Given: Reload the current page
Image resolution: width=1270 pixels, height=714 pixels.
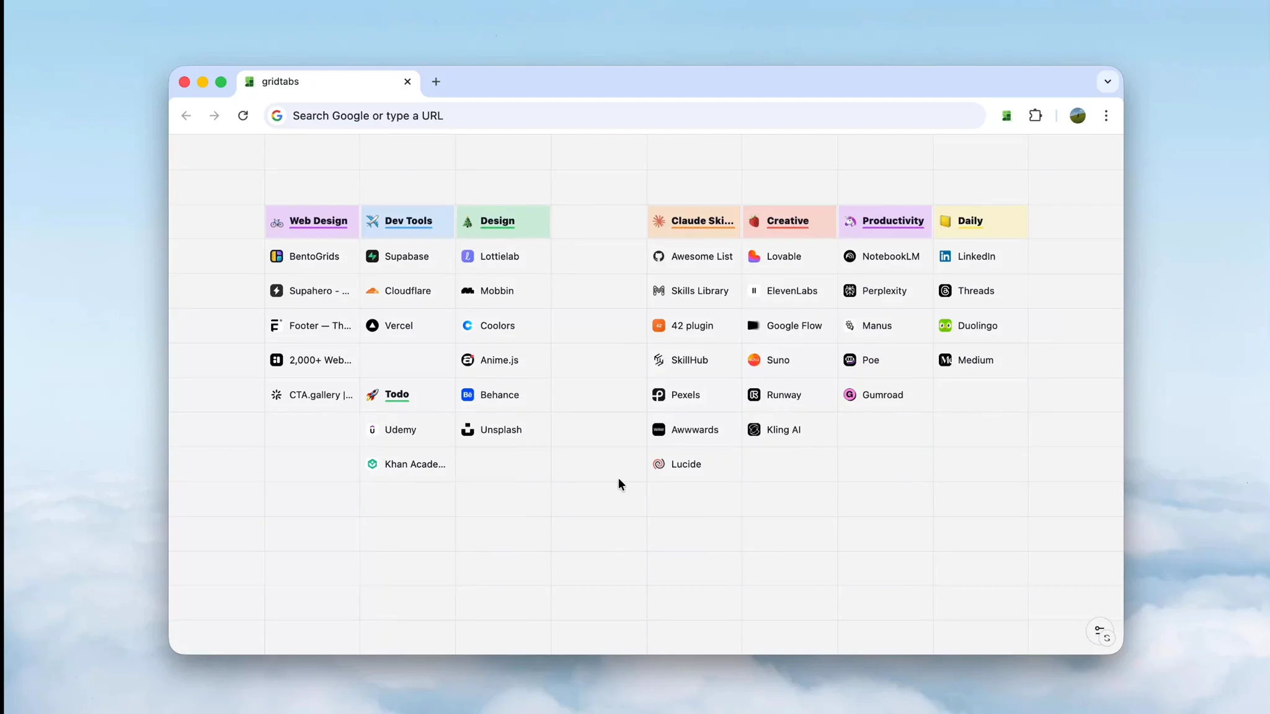Looking at the screenshot, I should (x=243, y=115).
